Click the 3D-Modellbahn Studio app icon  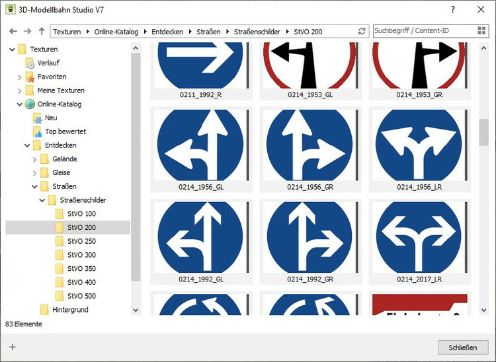(x=11, y=9)
